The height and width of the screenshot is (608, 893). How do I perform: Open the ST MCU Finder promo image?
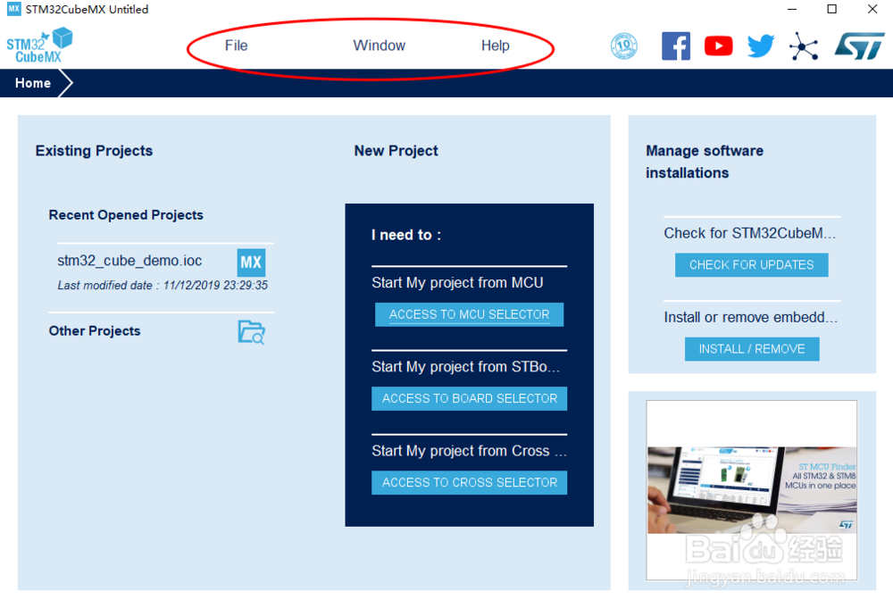tap(751, 490)
